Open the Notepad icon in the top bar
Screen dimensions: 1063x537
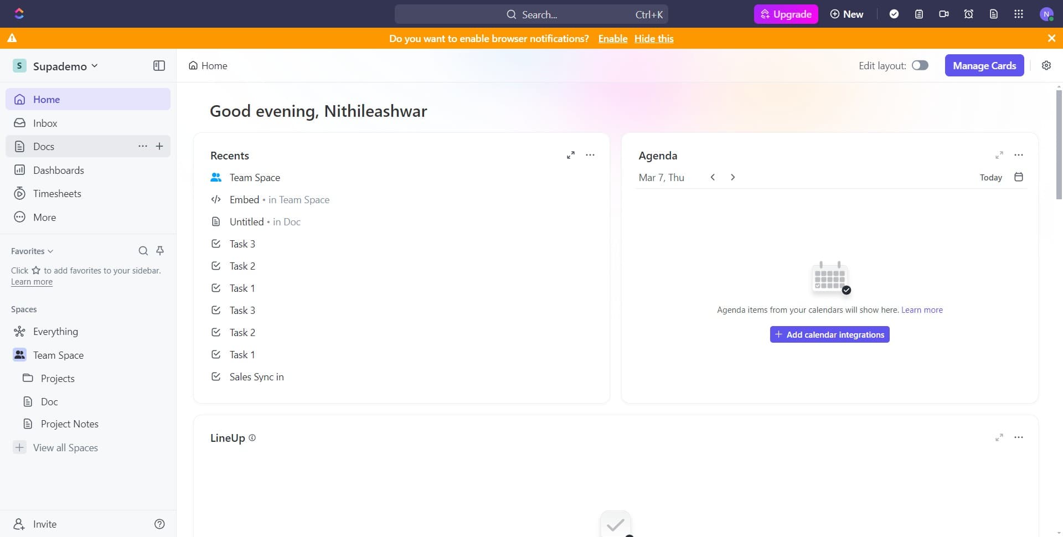919,14
